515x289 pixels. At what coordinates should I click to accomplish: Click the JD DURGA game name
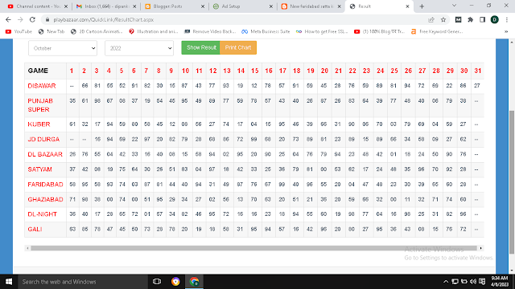[x=43, y=139]
